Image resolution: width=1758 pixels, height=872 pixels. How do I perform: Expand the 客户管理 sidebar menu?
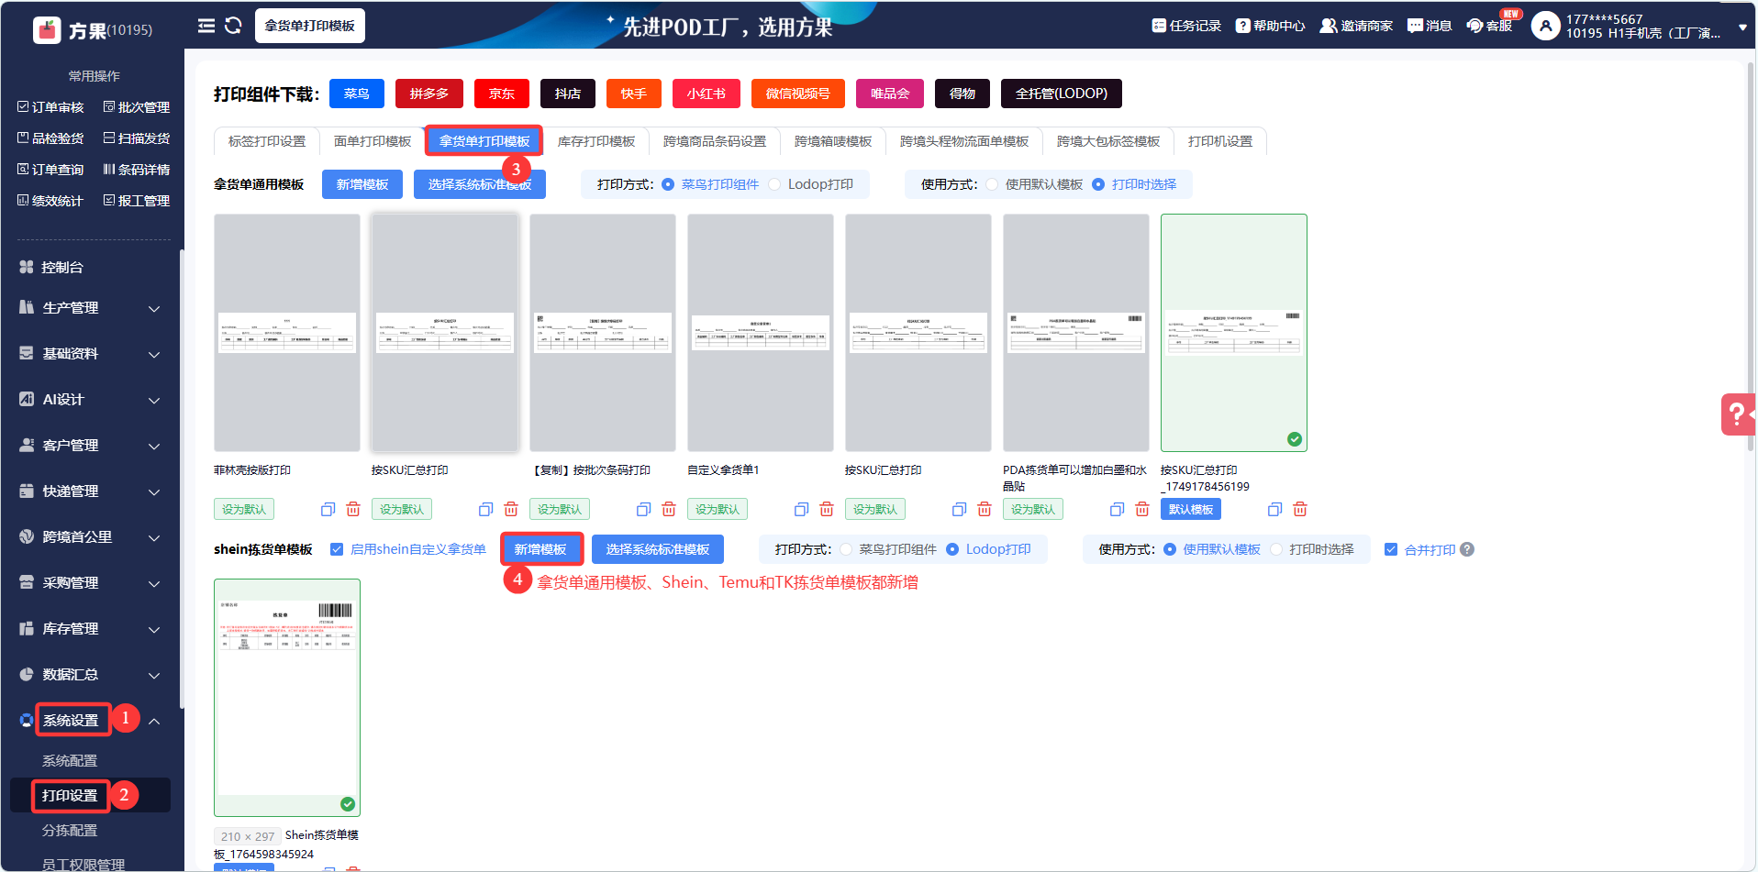pyautogui.click(x=90, y=446)
